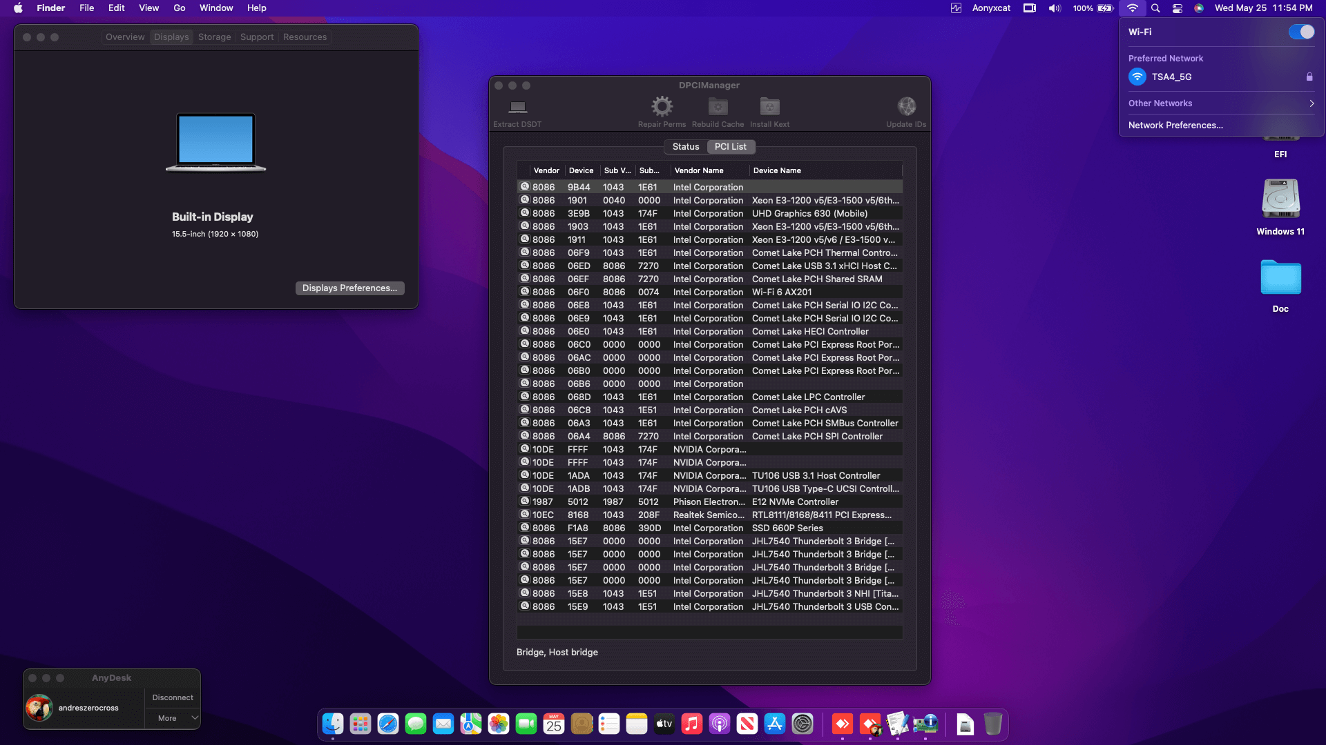Open App Store from the Dock
This screenshot has height=745, width=1326.
[775, 724]
